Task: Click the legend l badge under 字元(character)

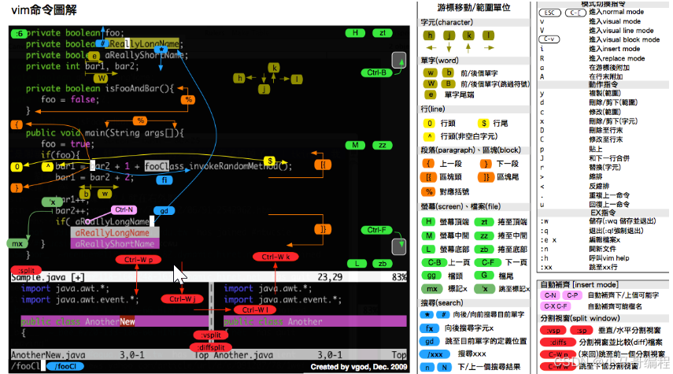Action: [489, 35]
